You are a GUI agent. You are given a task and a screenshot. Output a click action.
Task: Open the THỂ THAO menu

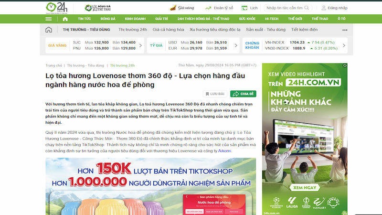point(320,19)
